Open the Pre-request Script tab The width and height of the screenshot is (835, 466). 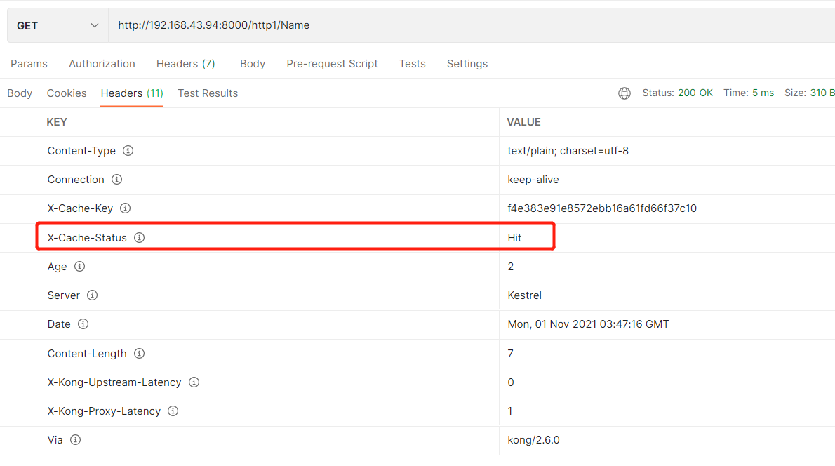click(x=332, y=64)
